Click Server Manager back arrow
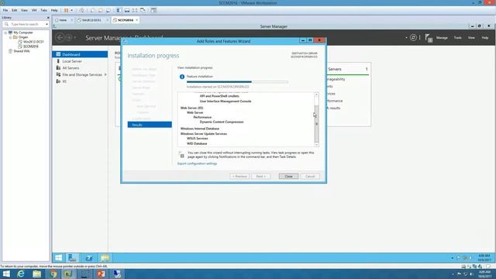Screen dimensions: 496x279 [60, 38]
